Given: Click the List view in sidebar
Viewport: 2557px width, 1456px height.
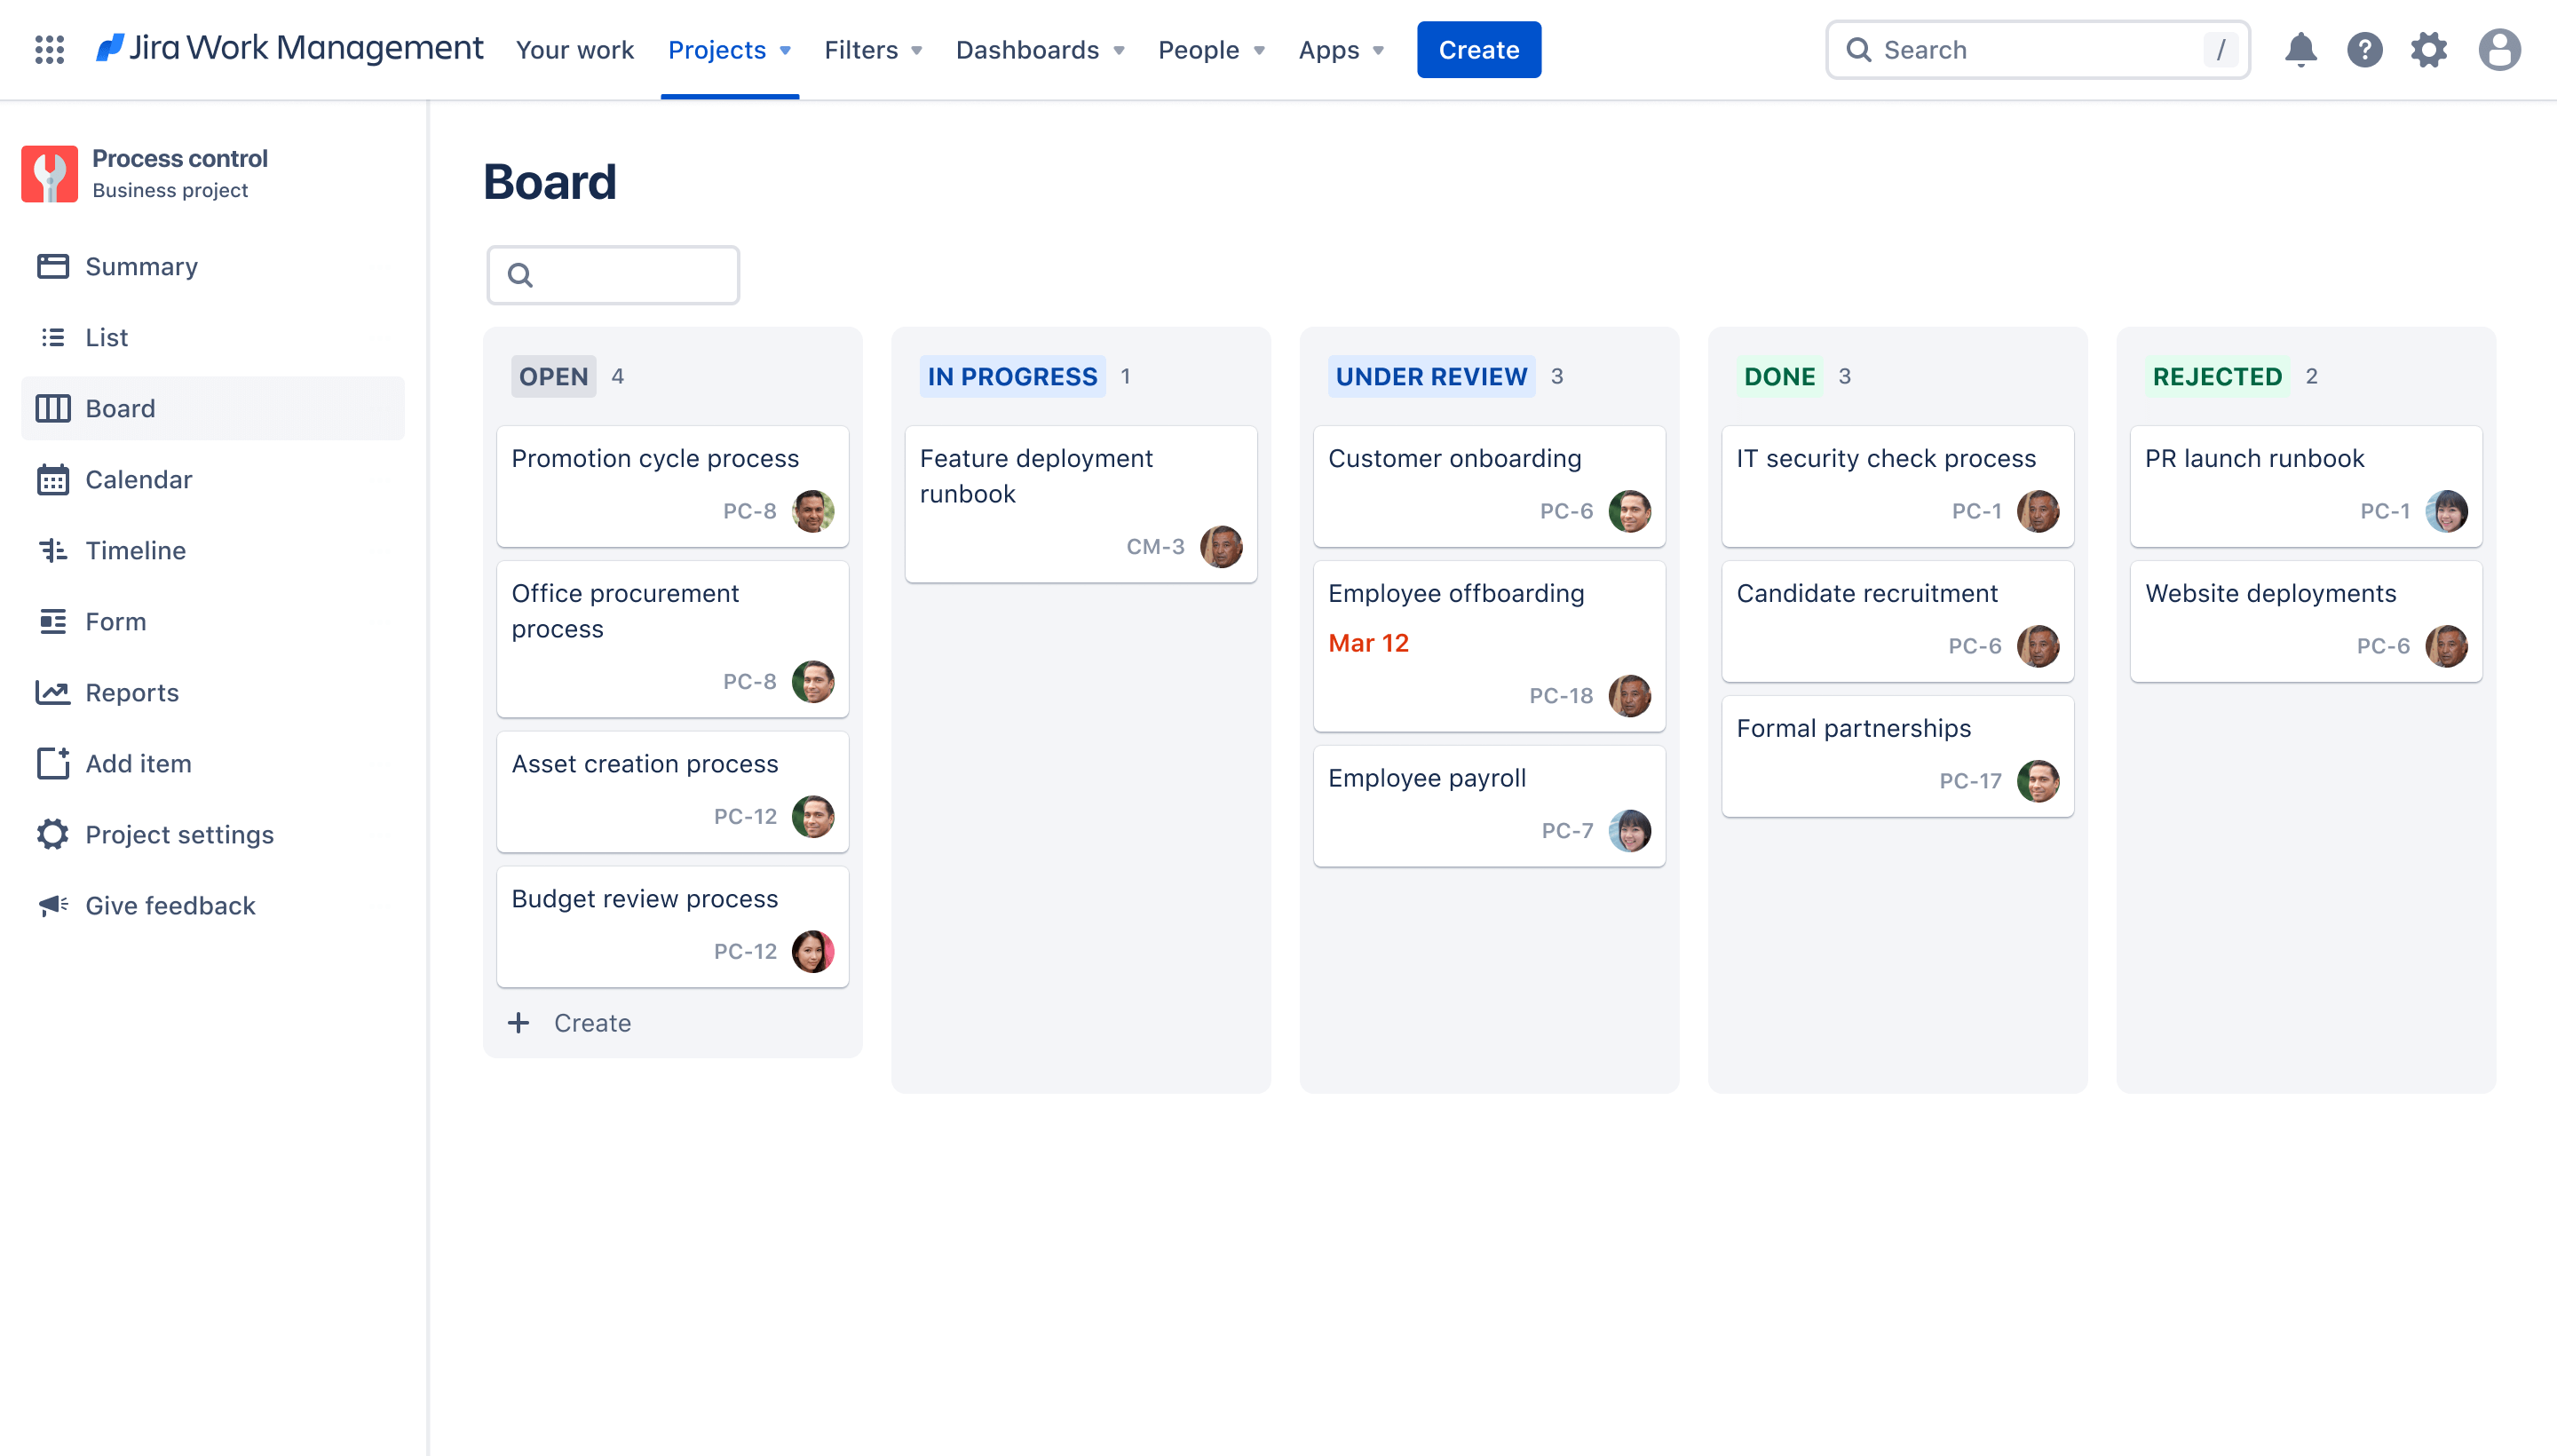Looking at the screenshot, I should point(106,336).
